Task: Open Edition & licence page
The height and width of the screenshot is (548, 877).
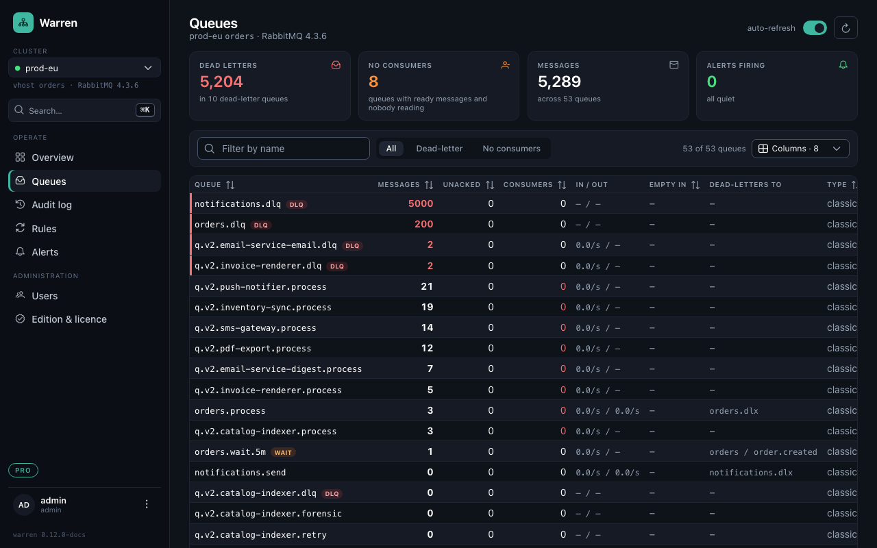Action: click(84, 319)
